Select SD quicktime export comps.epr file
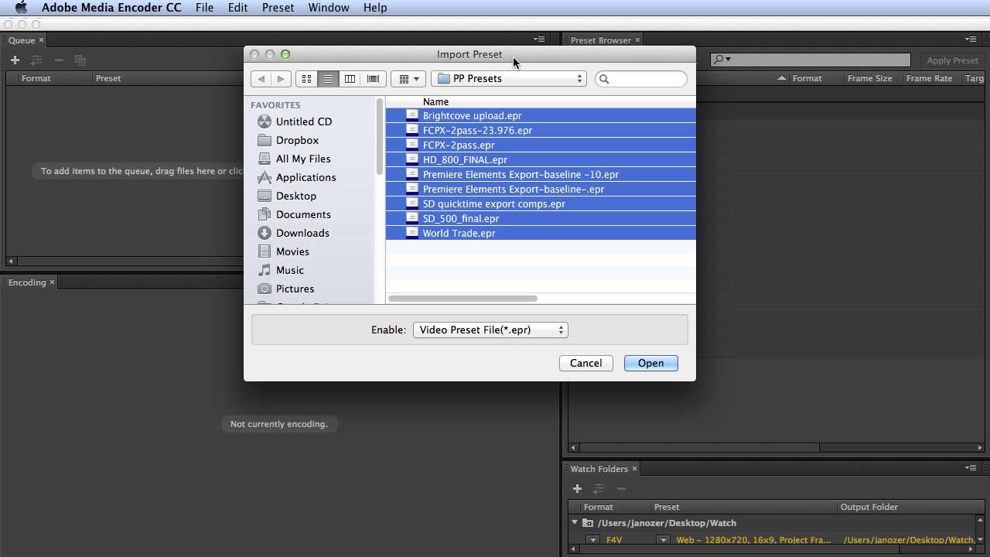The width and height of the screenshot is (990, 557). coord(541,203)
